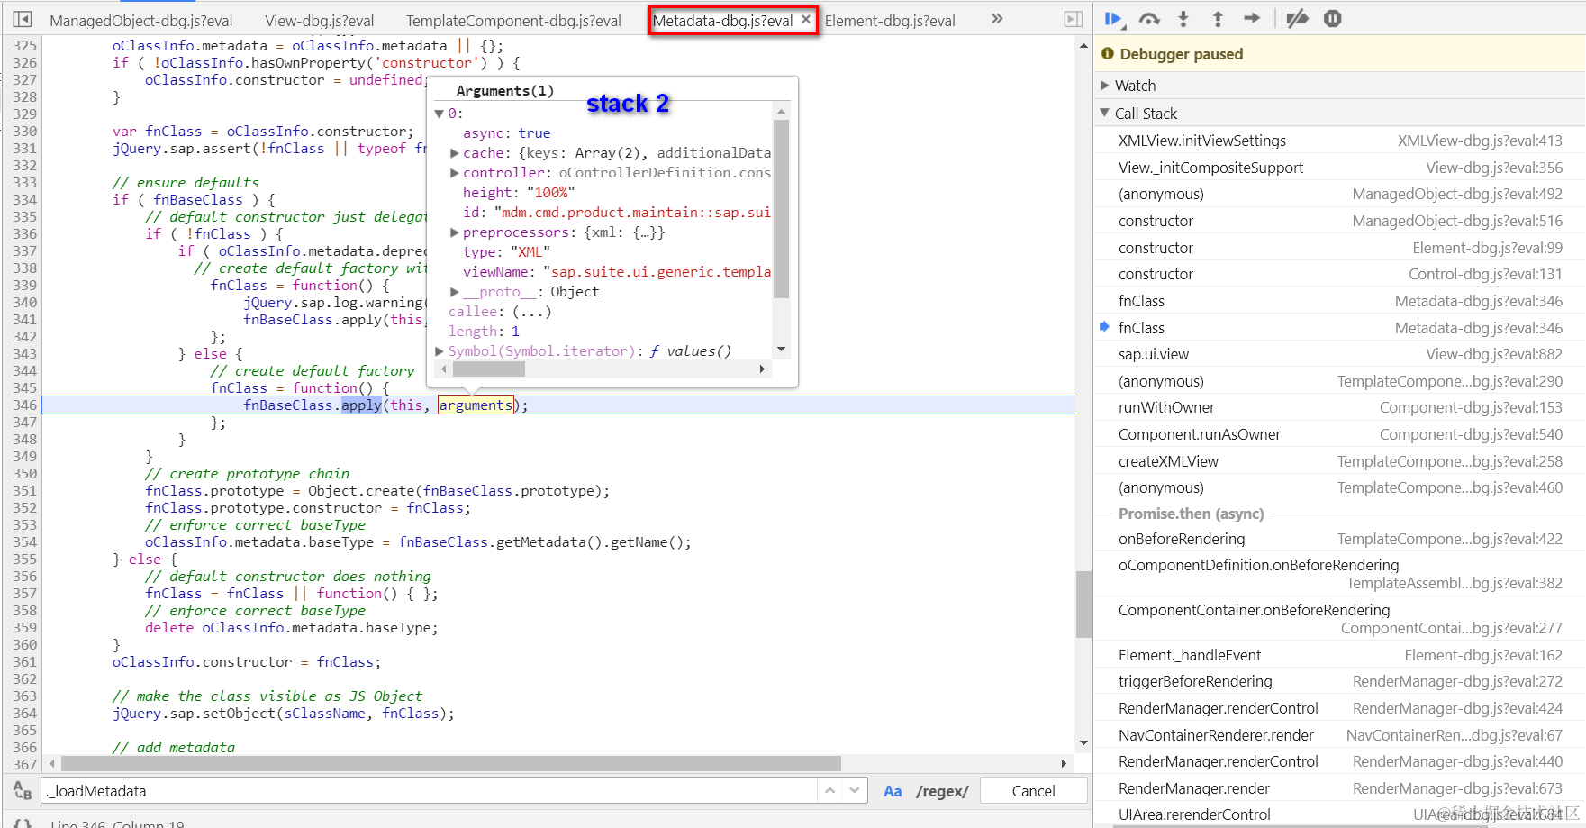Select RenderManager.render stack frame
The height and width of the screenshot is (828, 1586).
point(1339,788)
